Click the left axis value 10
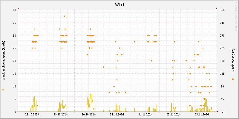Screen dimensions: 239x119 click(14, 86)
